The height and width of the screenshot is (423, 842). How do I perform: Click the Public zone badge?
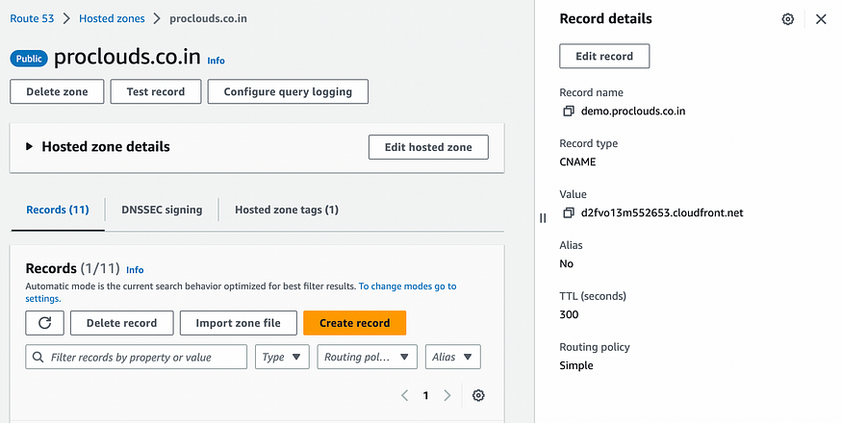(x=29, y=59)
